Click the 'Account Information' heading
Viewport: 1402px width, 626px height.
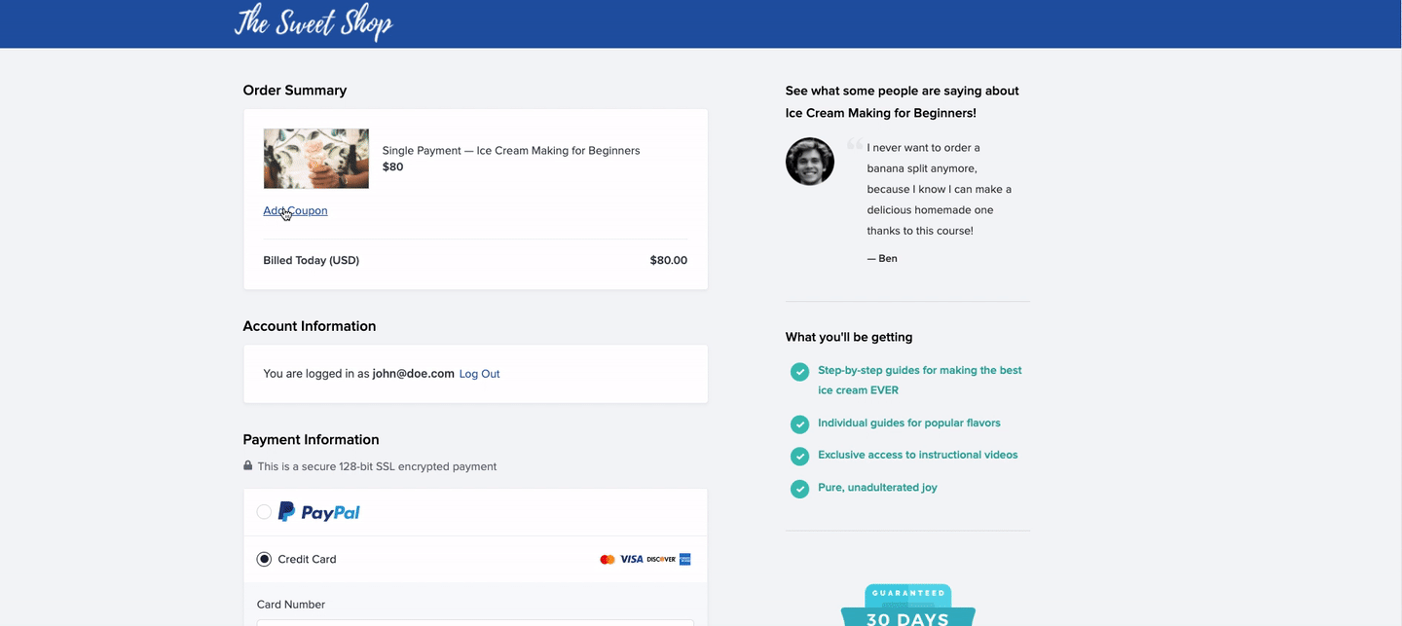pyautogui.click(x=310, y=326)
